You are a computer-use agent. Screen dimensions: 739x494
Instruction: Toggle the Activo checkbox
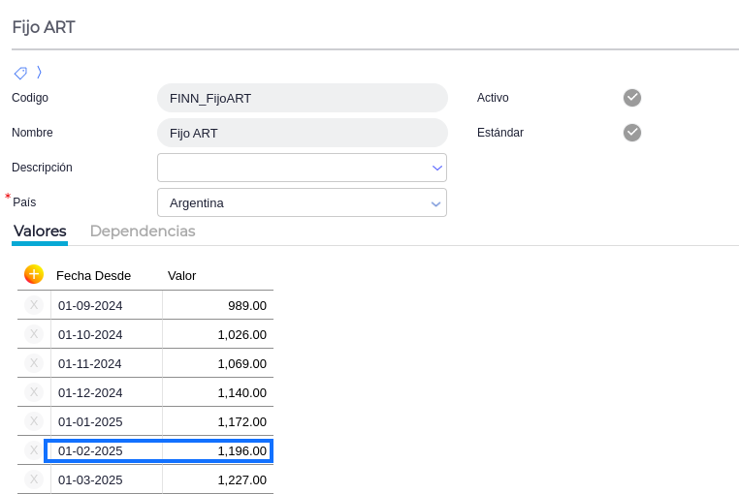[x=632, y=97]
